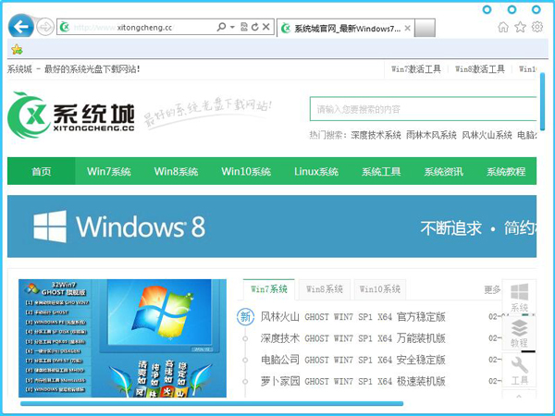Open Win8系统 in the green navigation
The image size is (555, 416).
(x=176, y=171)
